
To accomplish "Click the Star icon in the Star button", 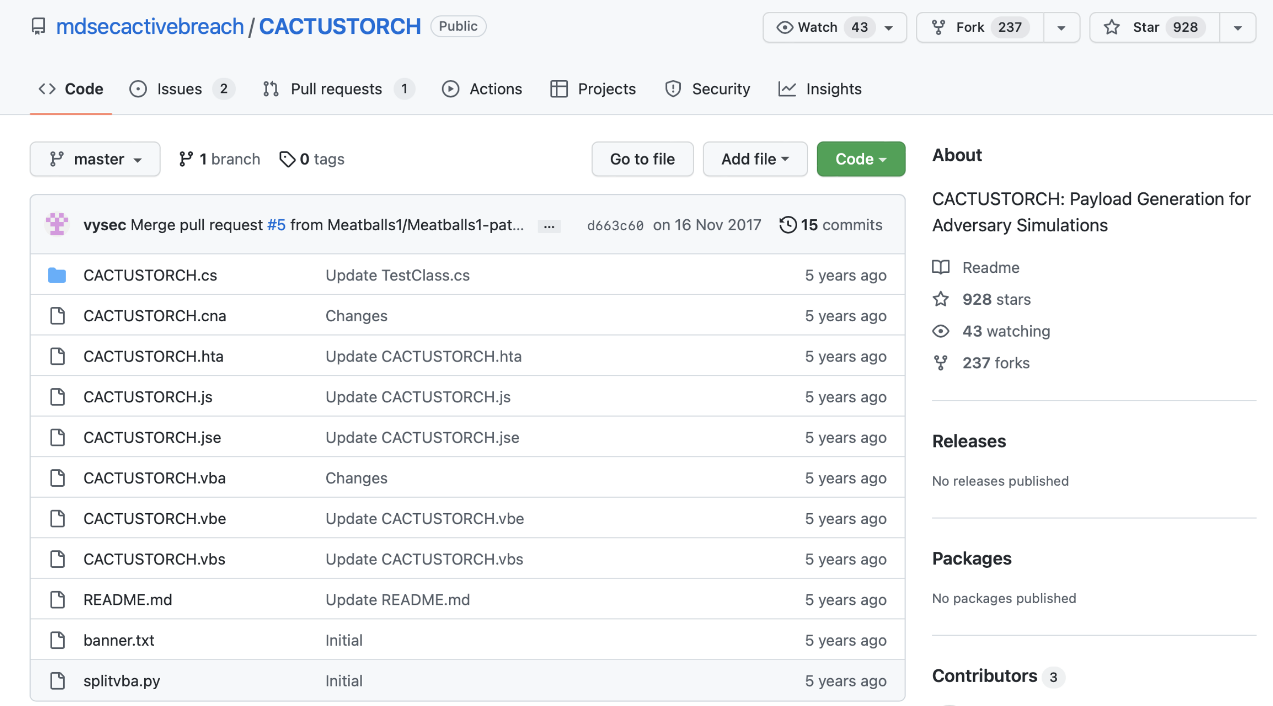I will [x=1111, y=27].
